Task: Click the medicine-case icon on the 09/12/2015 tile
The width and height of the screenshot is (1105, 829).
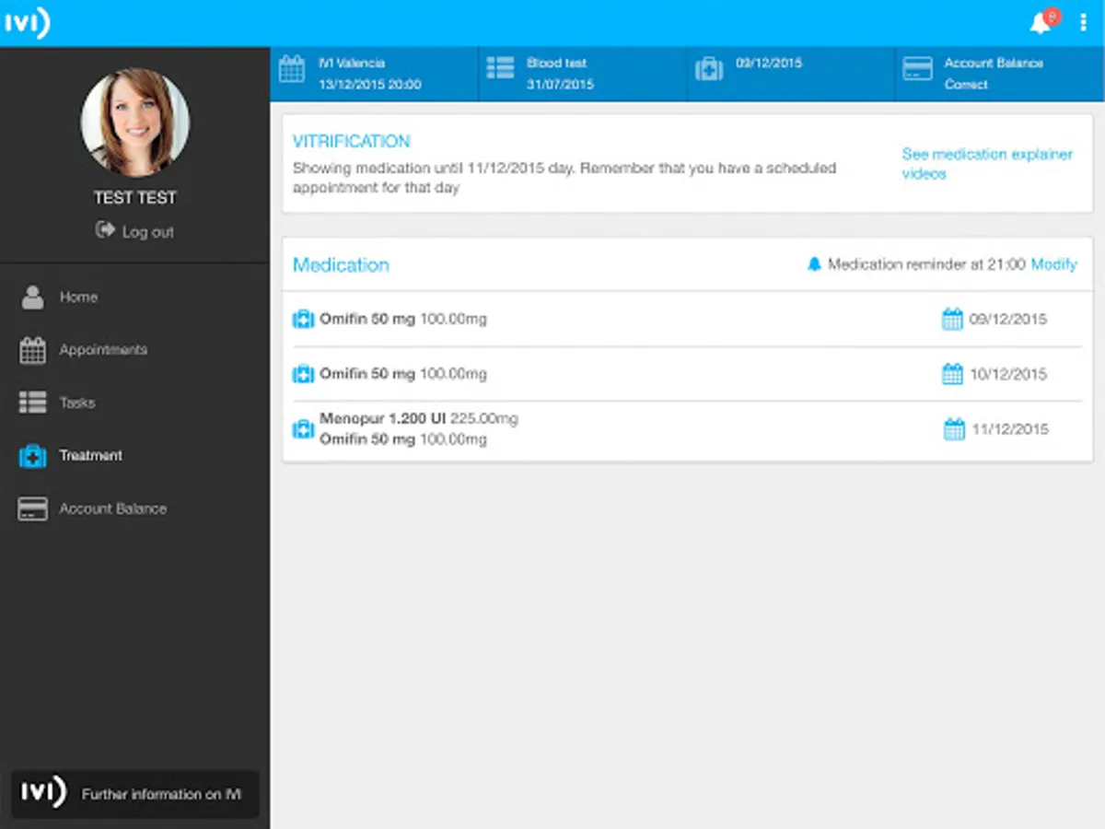Action: click(x=709, y=69)
